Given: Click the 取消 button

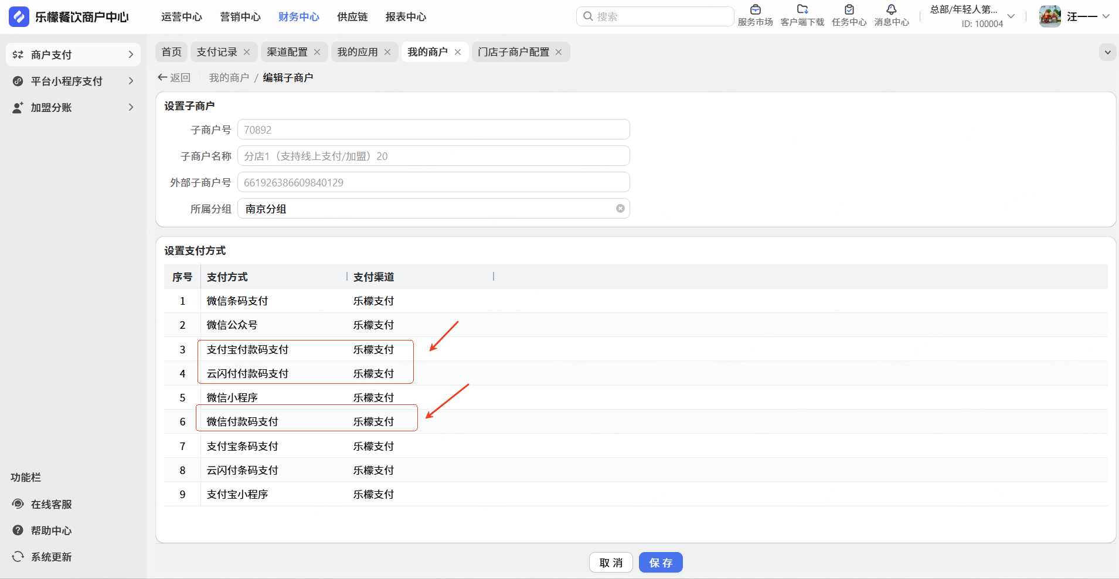Looking at the screenshot, I should [x=611, y=563].
